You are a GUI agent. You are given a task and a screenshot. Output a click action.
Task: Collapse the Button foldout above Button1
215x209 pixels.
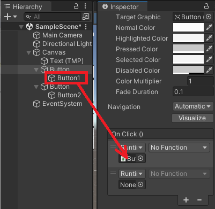tap(36, 70)
